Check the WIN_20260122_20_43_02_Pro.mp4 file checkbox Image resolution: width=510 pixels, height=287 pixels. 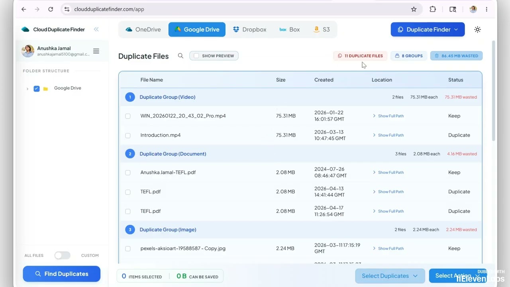coord(128,116)
